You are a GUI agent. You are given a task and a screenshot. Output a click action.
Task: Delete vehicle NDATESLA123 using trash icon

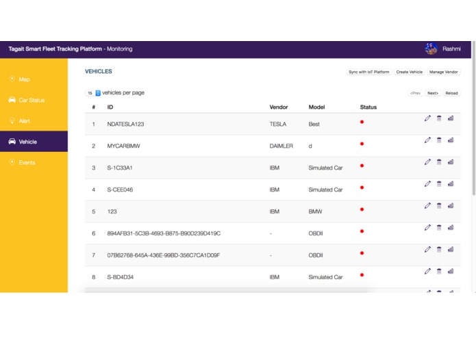pos(439,118)
